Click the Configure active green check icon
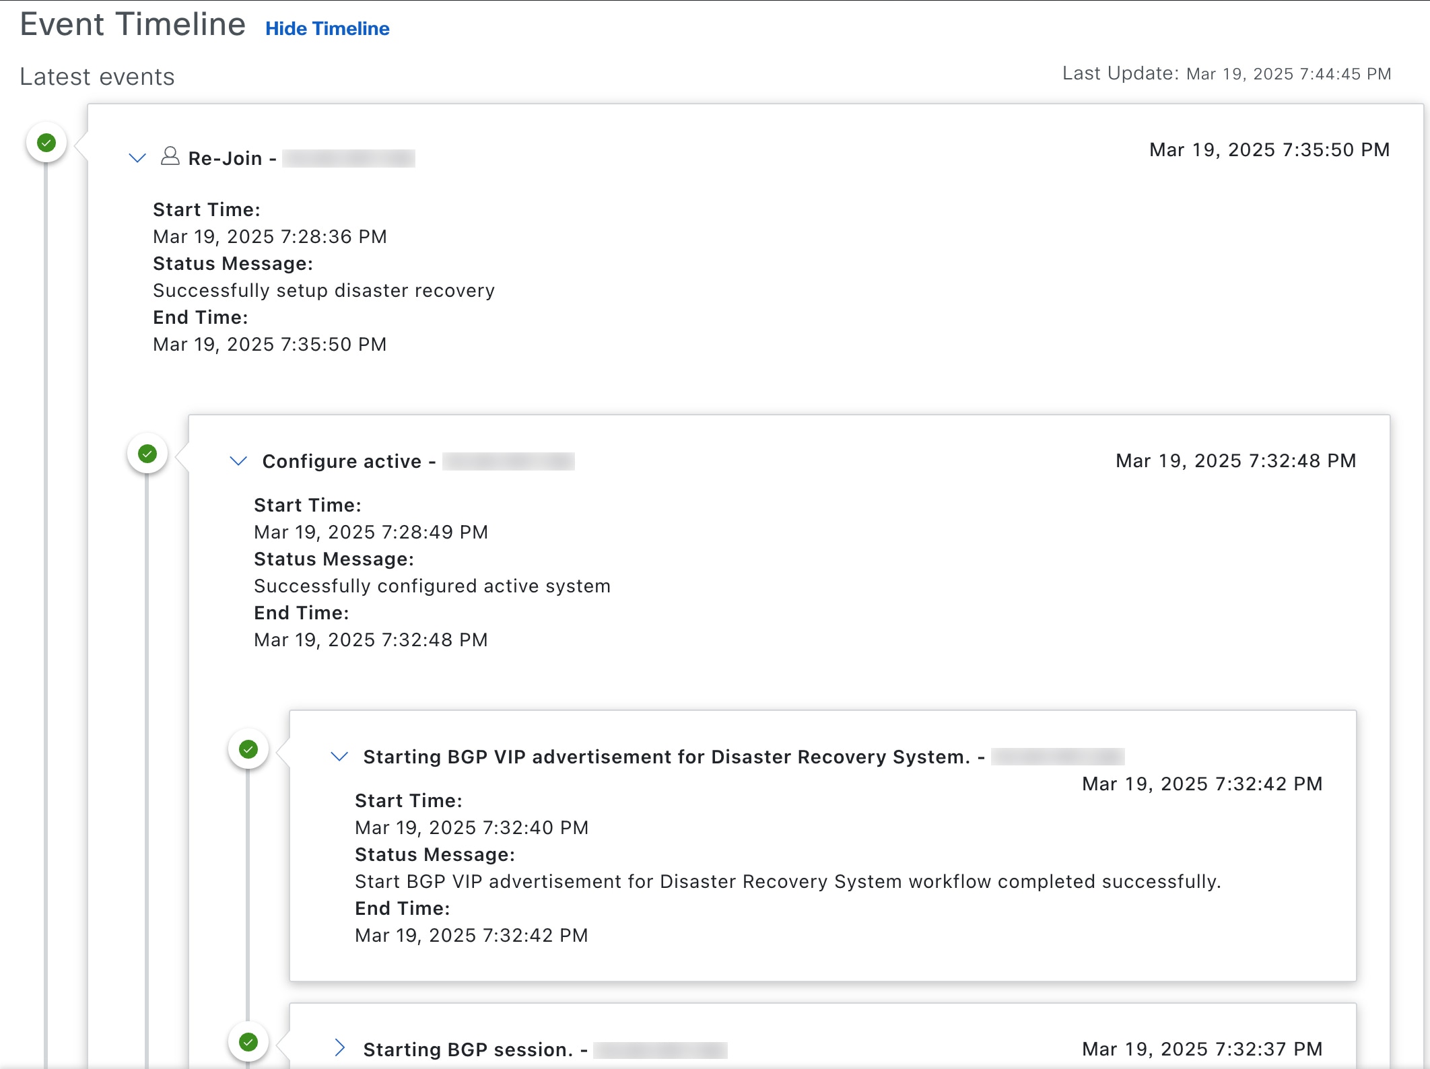 click(147, 454)
